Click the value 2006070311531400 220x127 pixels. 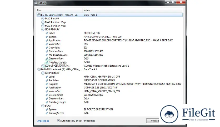click(93, 51)
